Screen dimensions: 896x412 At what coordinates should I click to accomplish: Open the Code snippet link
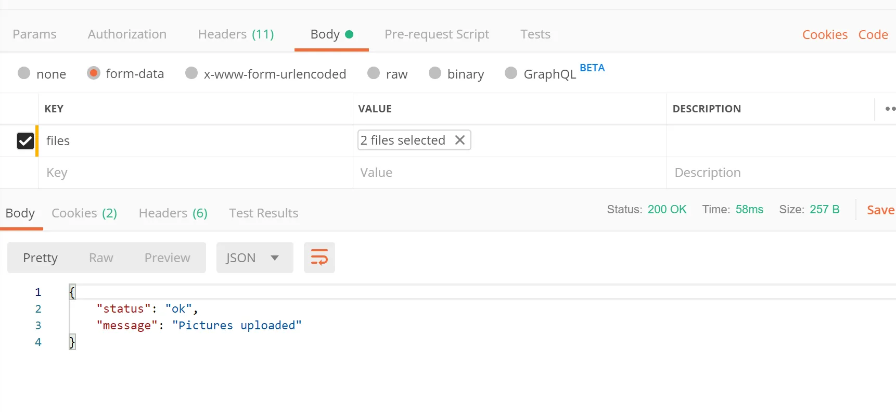(873, 35)
